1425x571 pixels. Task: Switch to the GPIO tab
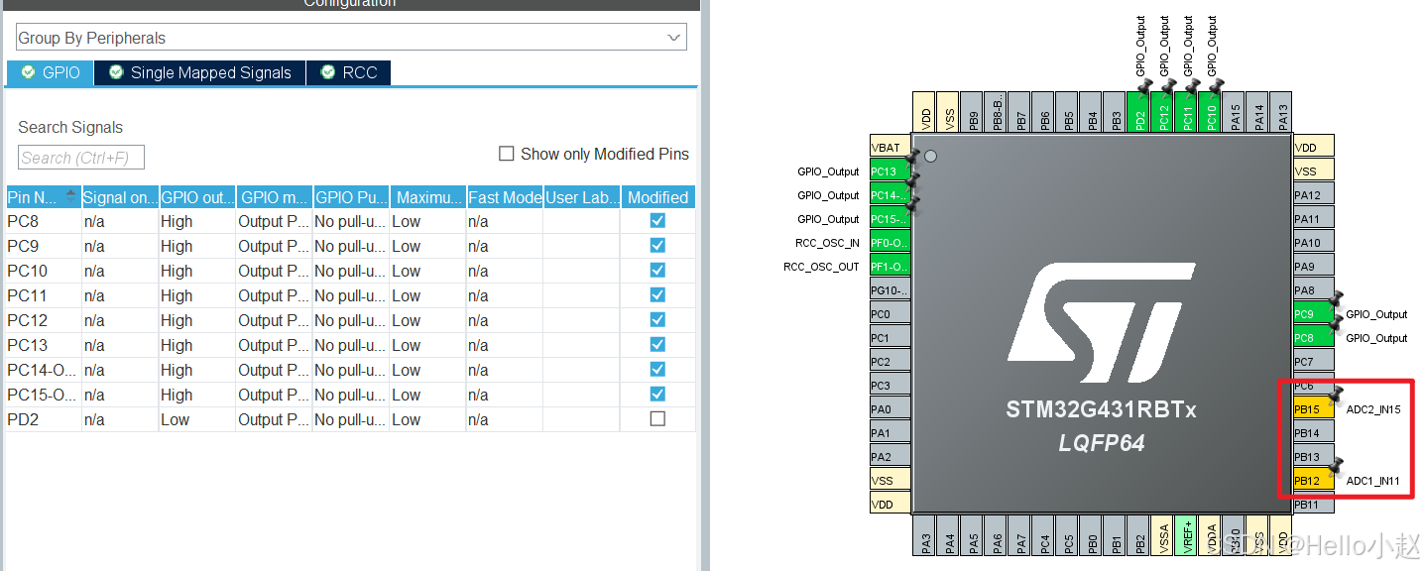pos(50,72)
